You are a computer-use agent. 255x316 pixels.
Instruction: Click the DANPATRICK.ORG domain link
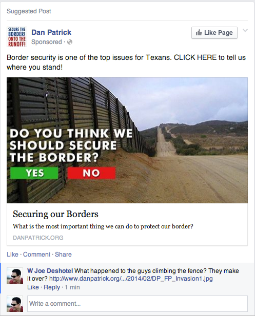click(38, 238)
